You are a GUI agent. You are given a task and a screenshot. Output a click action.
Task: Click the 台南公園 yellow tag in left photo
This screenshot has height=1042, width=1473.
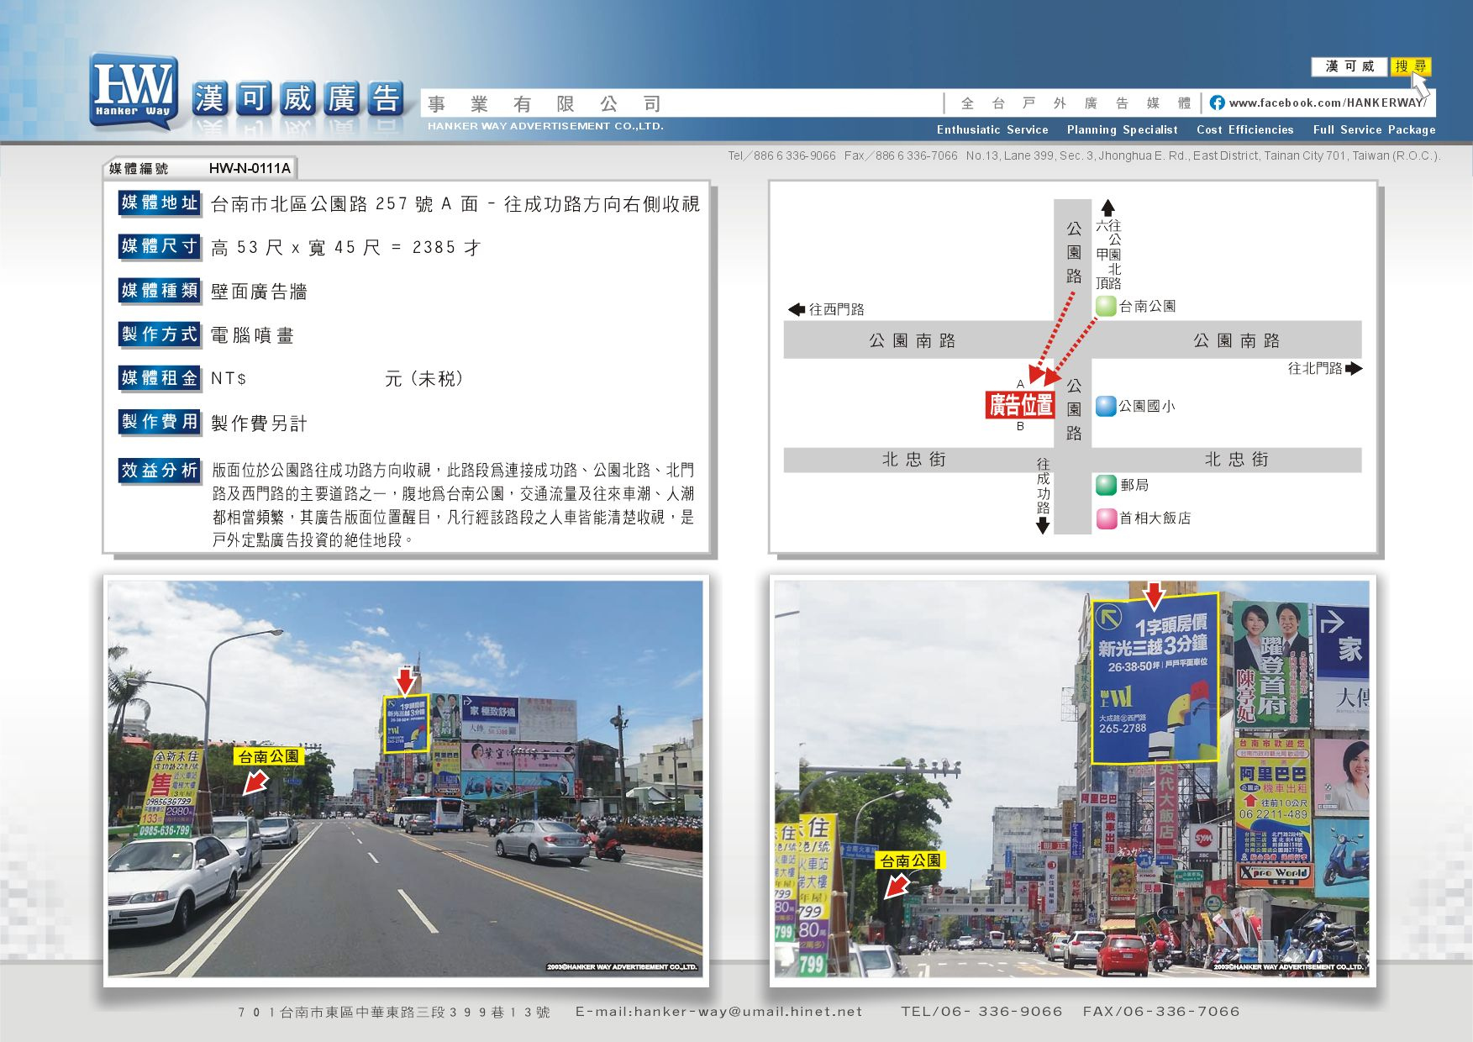coord(268,756)
